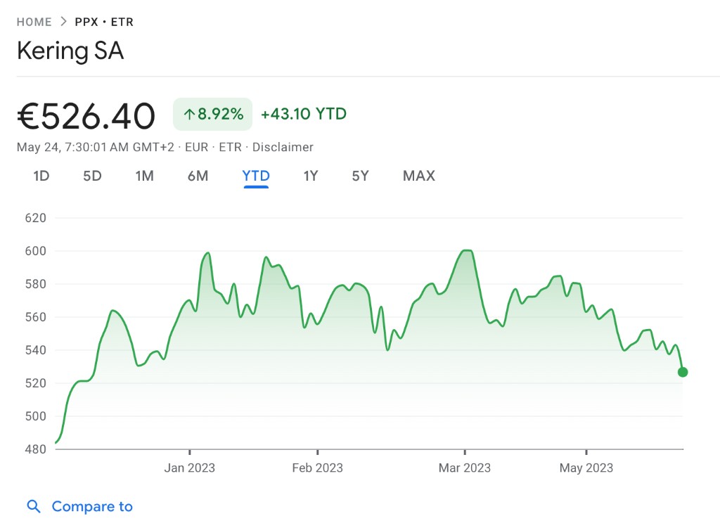The height and width of the screenshot is (521, 720).
Task: Click the green endpoint dot on chart
Action: (682, 372)
